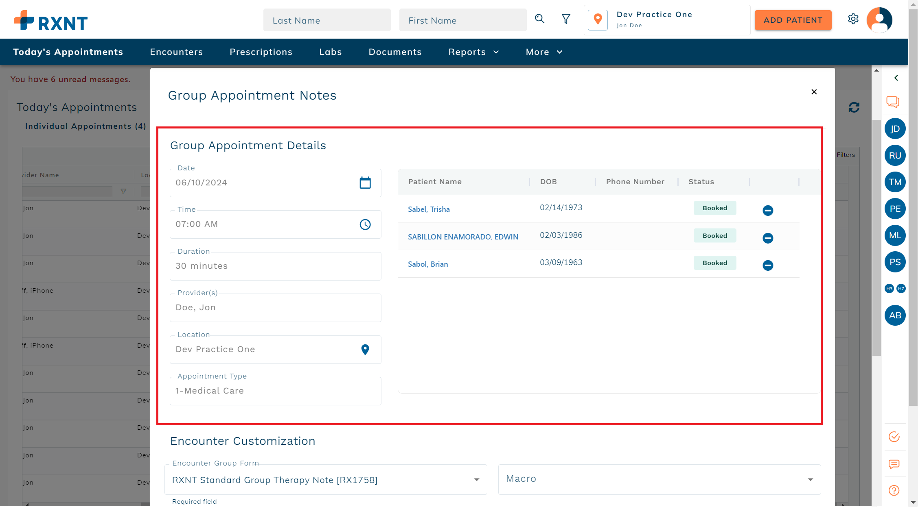
Task: Click the Location field map pin icon
Action: point(365,350)
